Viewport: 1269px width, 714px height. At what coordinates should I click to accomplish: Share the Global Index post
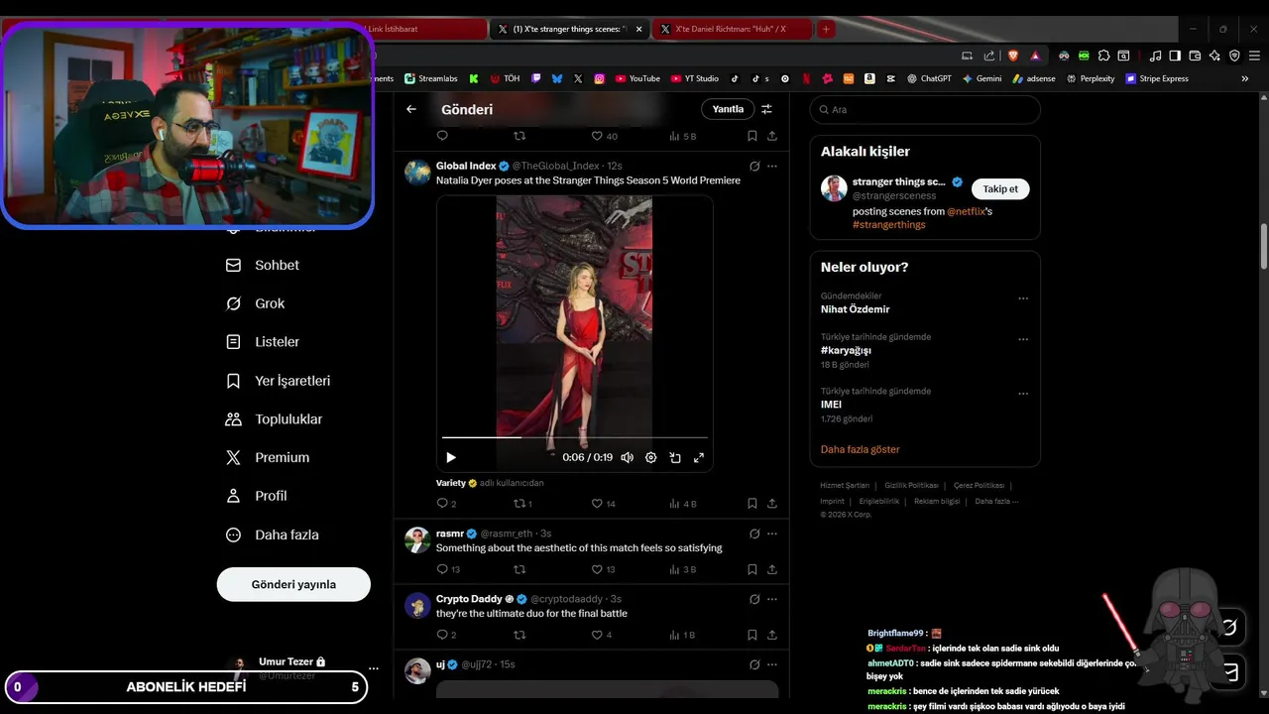[772, 503]
